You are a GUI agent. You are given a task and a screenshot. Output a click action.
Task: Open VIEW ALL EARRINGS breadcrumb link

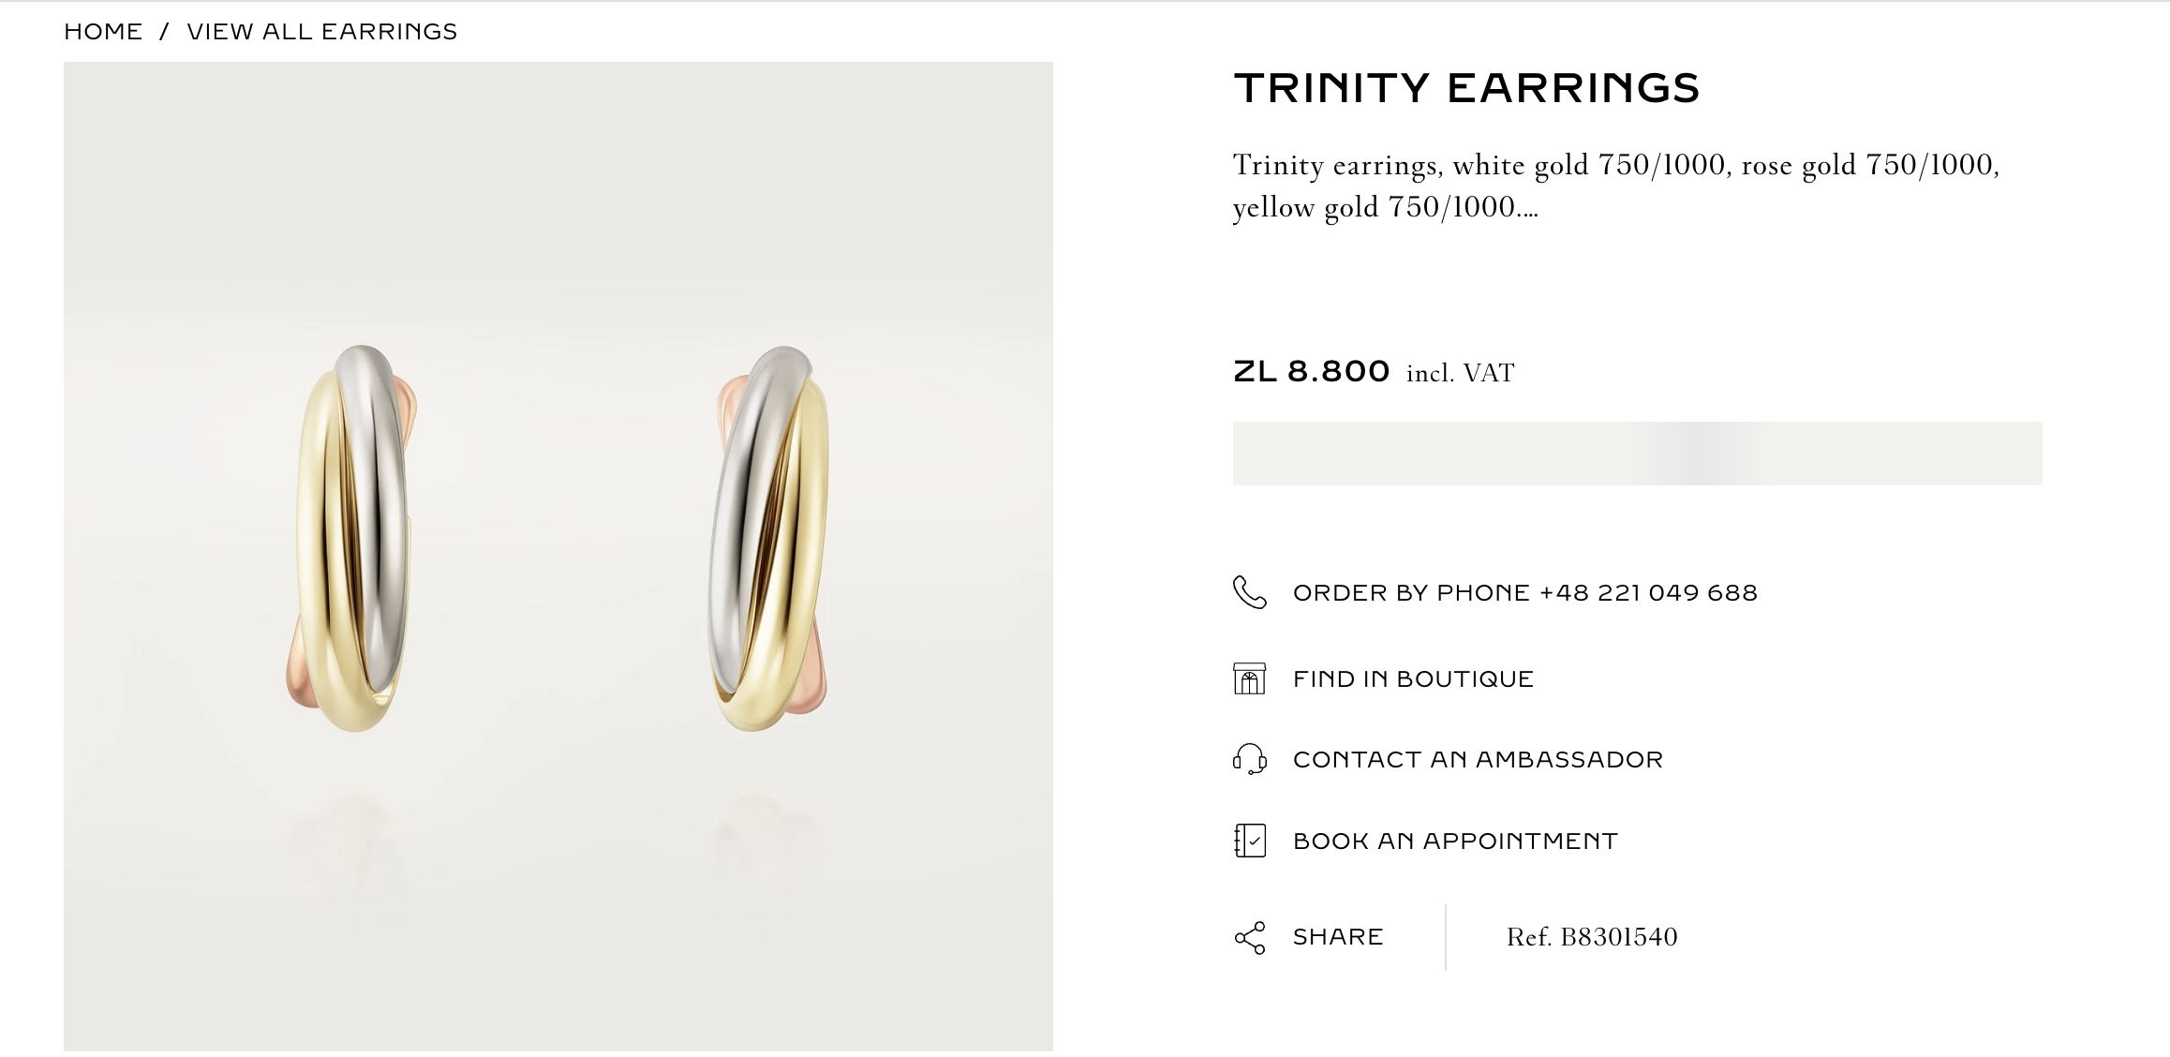coord(322,32)
